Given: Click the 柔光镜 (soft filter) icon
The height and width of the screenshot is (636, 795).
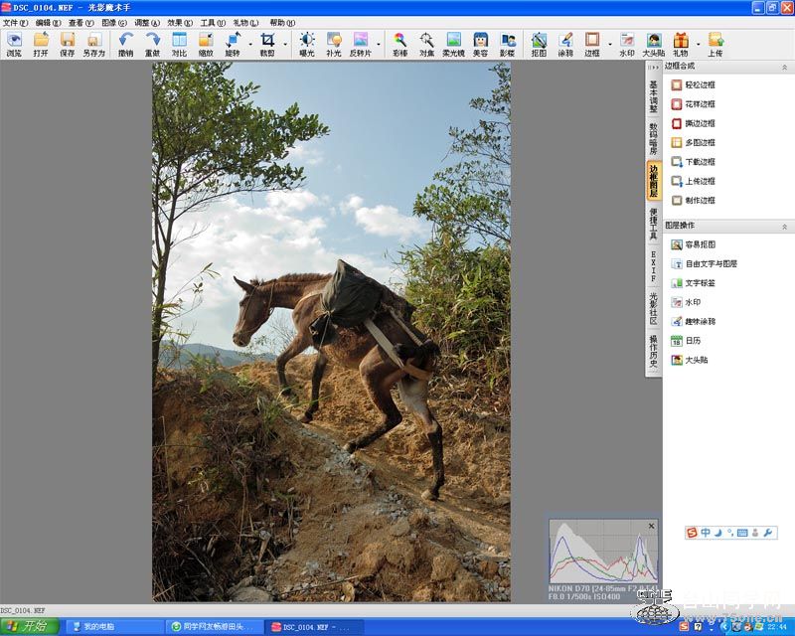Looking at the screenshot, I should pyautogui.click(x=453, y=44).
